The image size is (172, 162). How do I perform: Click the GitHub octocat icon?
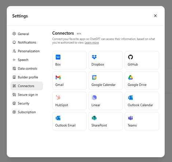point(130,57)
